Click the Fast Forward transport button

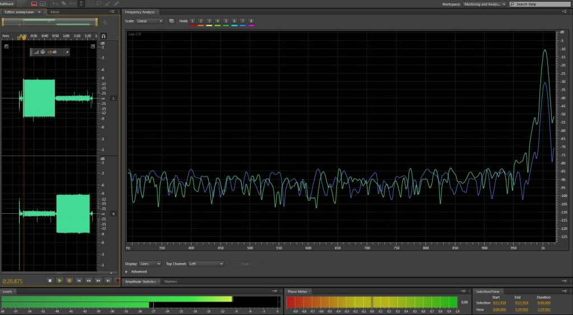98,280
